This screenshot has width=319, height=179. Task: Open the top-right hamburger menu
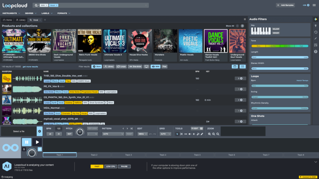(x=314, y=5)
